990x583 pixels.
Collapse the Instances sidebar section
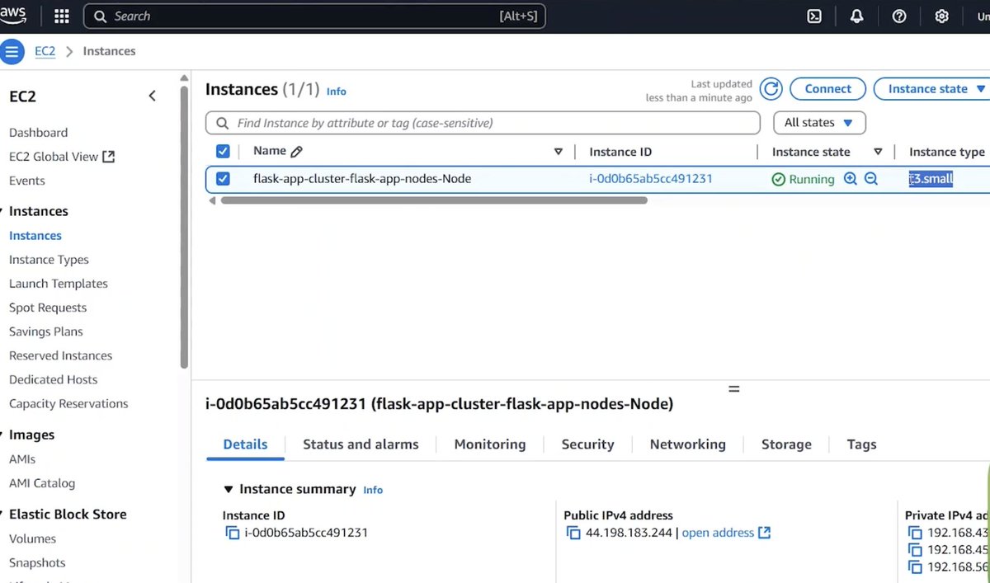[2, 212]
